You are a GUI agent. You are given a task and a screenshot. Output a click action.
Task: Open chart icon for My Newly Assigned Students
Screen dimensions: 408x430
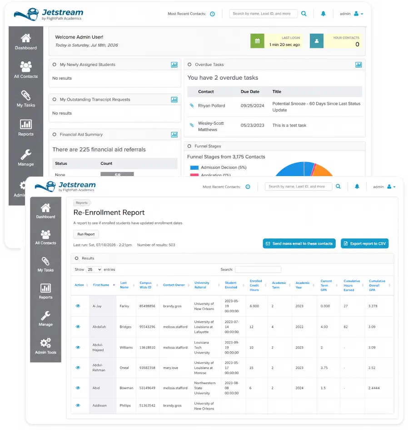174,65
